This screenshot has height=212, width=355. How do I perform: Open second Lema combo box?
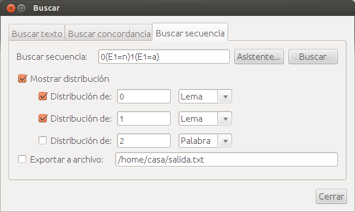click(205, 119)
